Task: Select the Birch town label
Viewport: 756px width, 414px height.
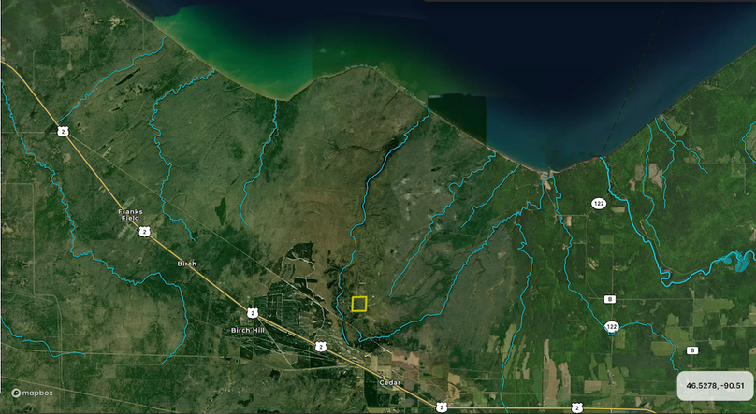Action: (x=187, y=264)
